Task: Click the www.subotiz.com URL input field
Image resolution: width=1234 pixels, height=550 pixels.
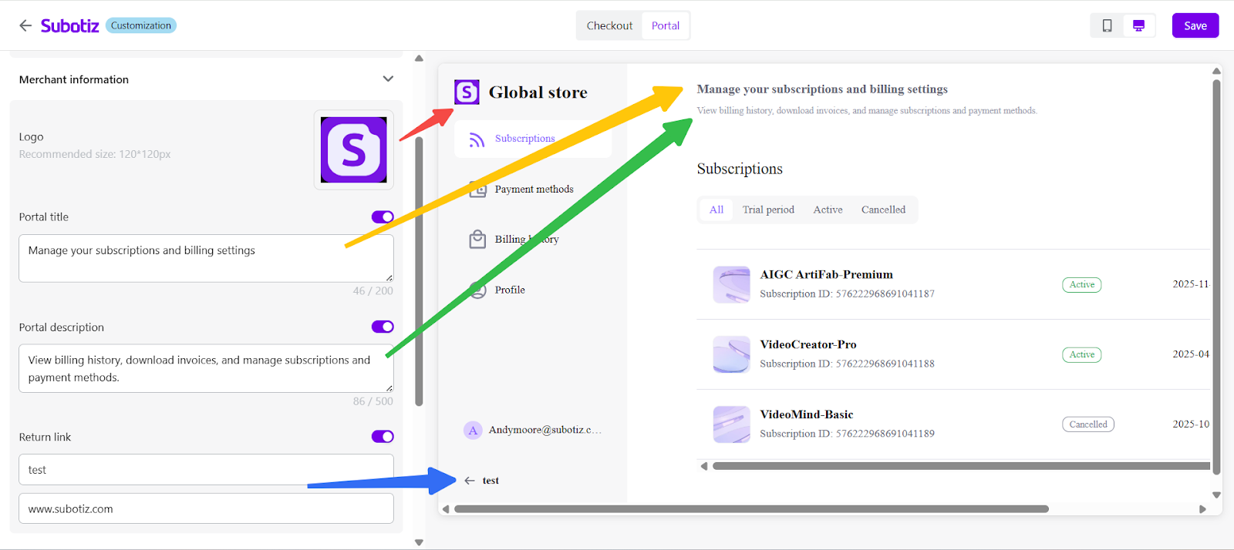Action: click(206, 508)
